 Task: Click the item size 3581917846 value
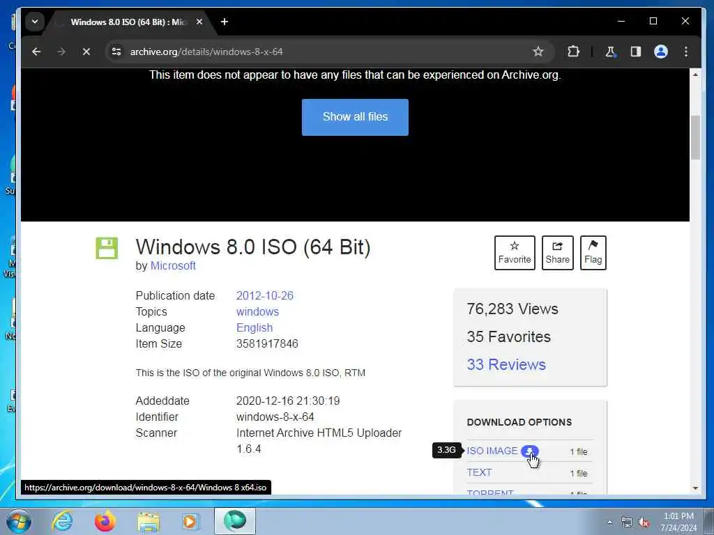tap(267, 344)
